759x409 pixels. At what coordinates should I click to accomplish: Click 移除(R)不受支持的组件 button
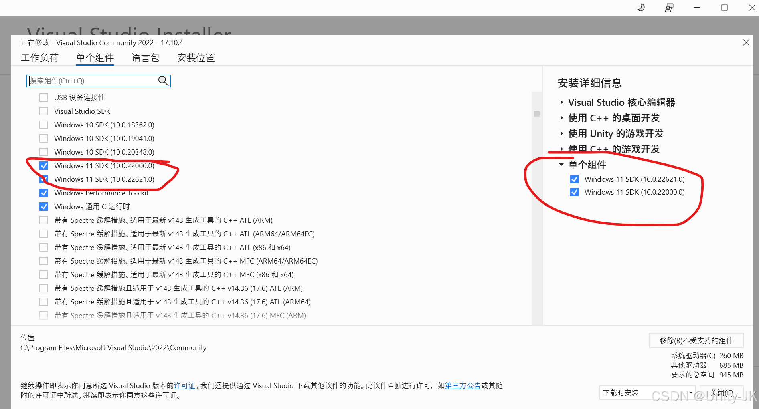(x=696, y=340)
